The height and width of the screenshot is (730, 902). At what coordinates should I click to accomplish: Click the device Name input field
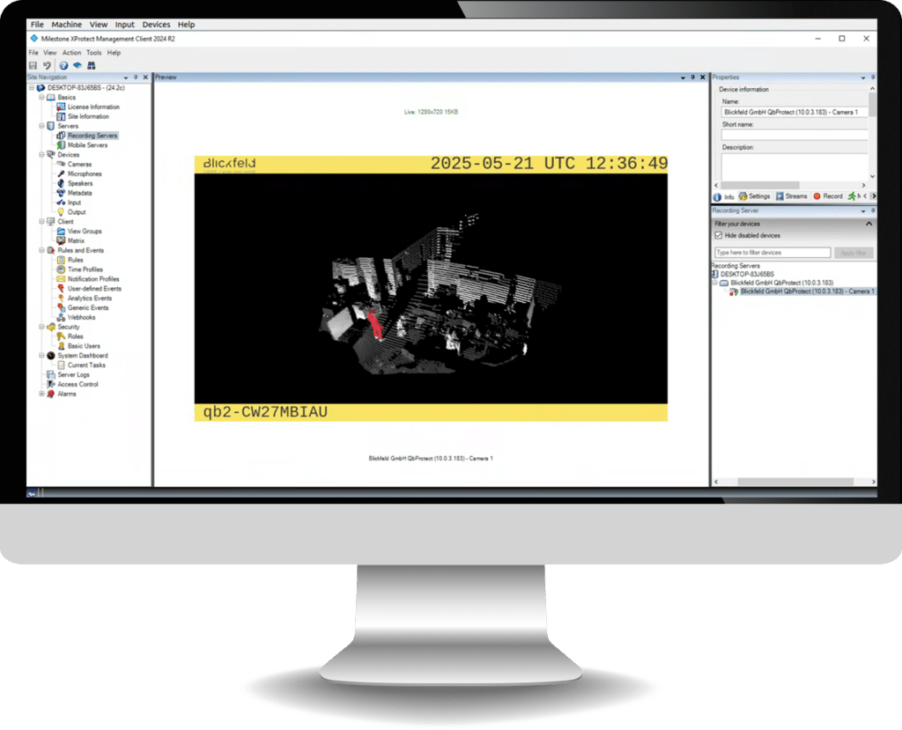tap(795, 112)
